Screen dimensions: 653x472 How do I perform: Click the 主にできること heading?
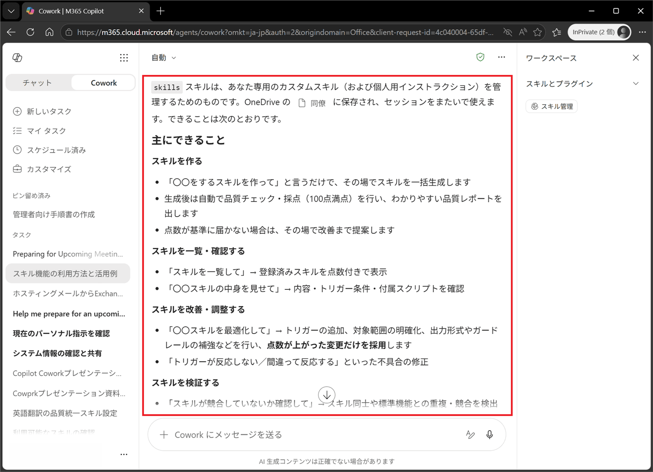coord(188,140)
